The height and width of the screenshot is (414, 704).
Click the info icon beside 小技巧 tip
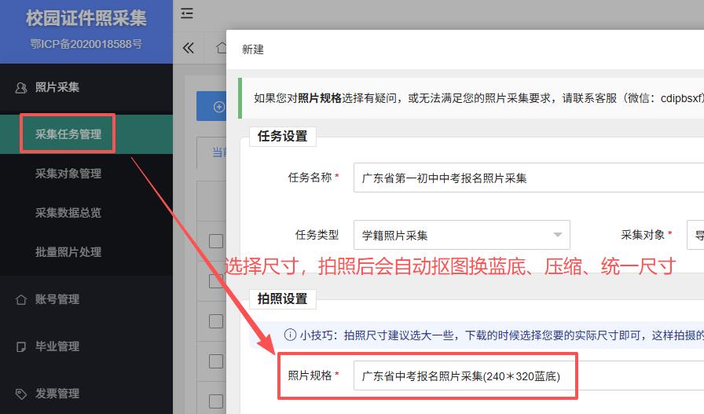(x=290, y=335)
